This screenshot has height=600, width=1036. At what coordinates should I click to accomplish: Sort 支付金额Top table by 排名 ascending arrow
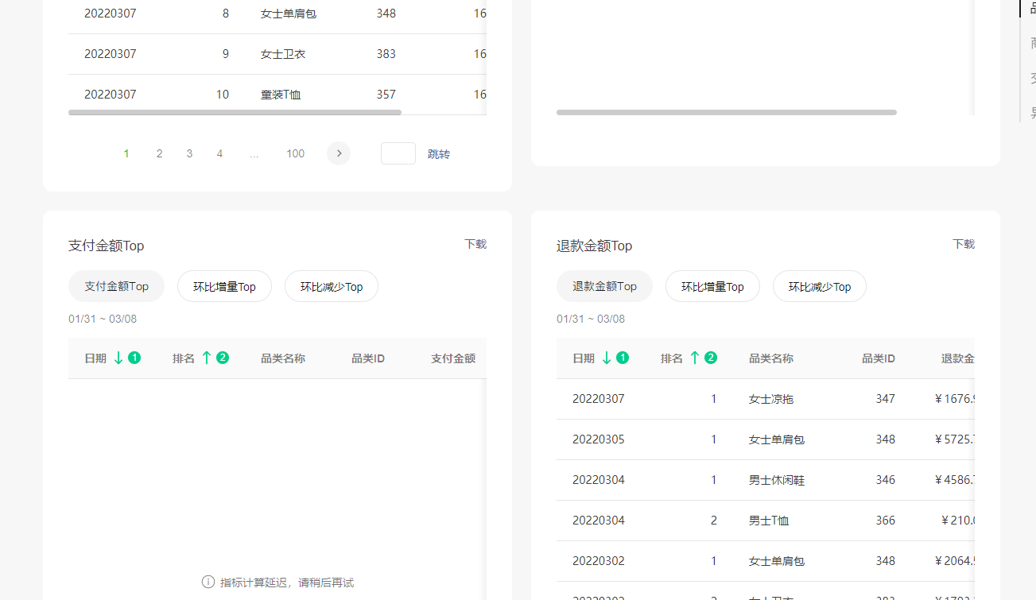(x=207, y=358)
